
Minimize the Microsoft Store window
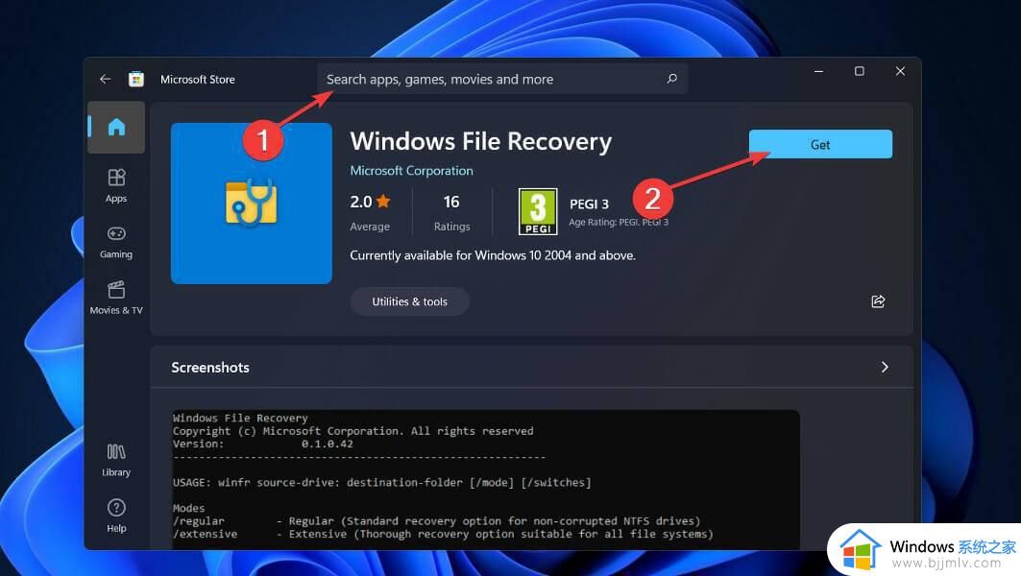click(818, 71)
